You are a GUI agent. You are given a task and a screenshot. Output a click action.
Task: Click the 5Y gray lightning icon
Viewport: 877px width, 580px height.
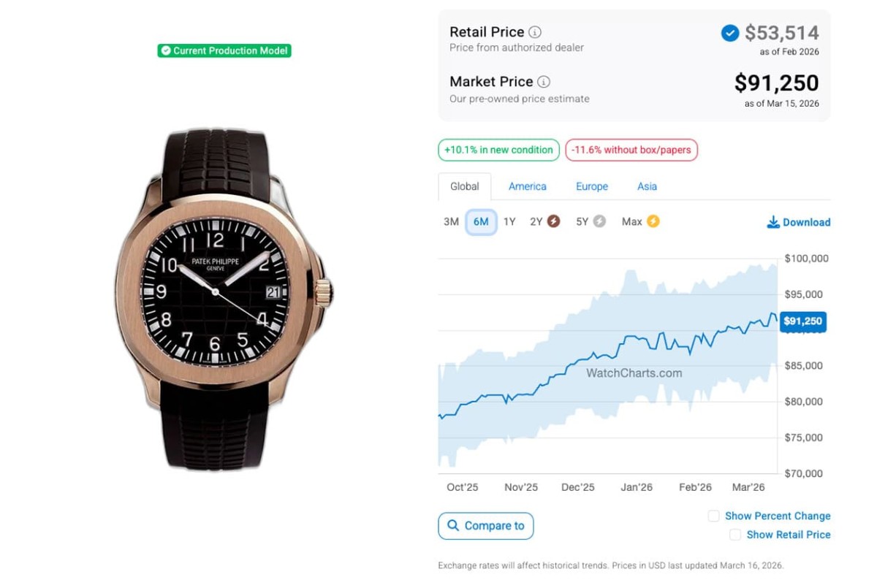[x=599, y=221]
